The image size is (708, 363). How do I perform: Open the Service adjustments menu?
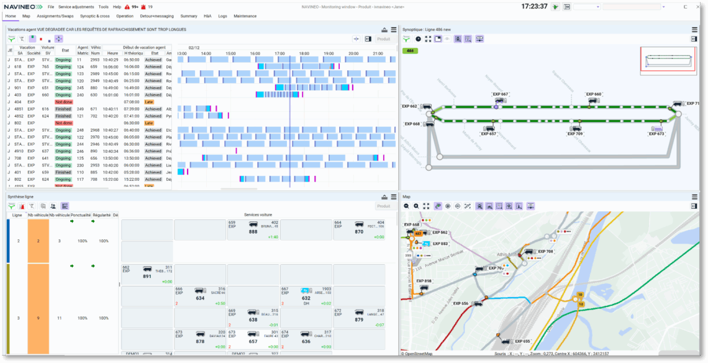(x=76, y=7)
